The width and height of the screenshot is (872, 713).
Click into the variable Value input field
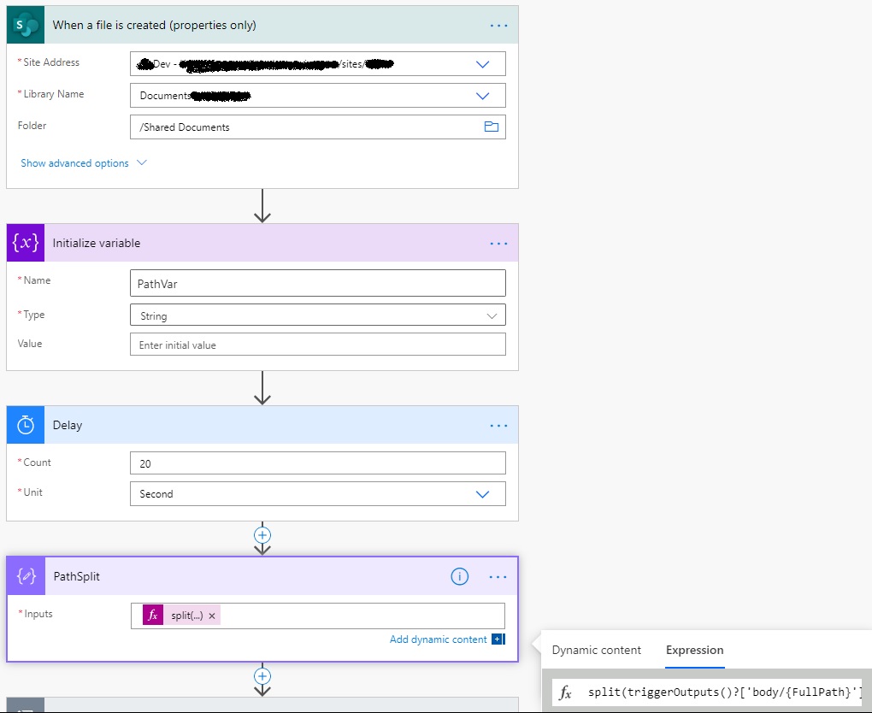point(317,345)
